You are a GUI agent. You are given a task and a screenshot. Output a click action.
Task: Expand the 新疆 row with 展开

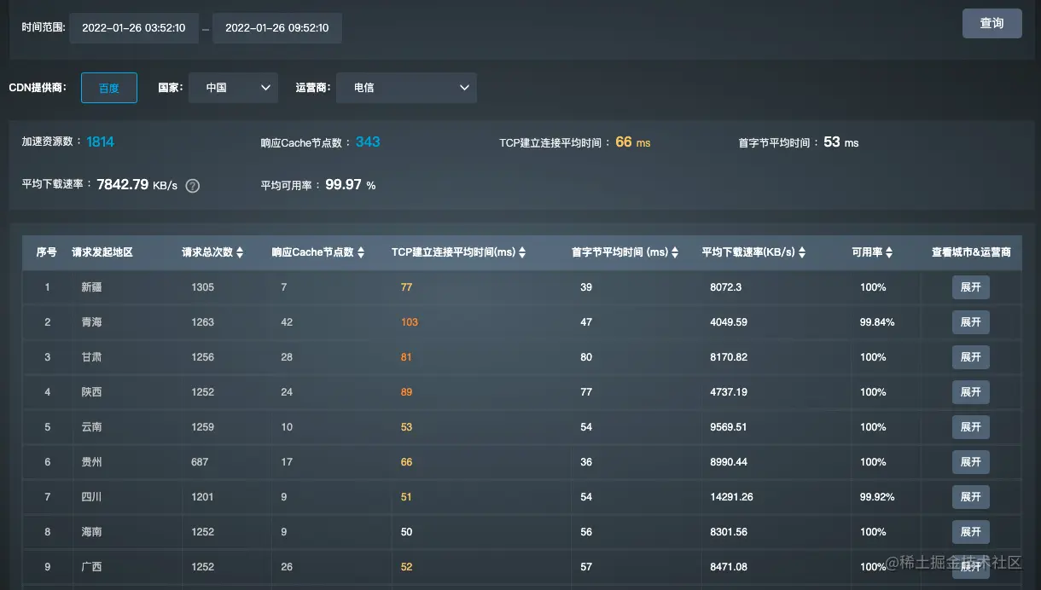971,287
